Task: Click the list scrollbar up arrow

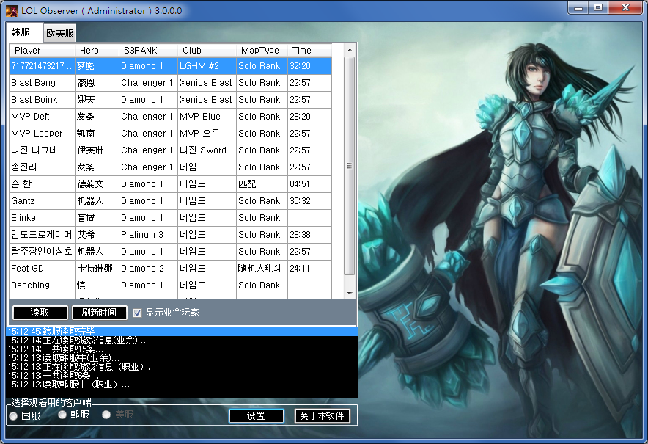Action: (x=350, y=50)
